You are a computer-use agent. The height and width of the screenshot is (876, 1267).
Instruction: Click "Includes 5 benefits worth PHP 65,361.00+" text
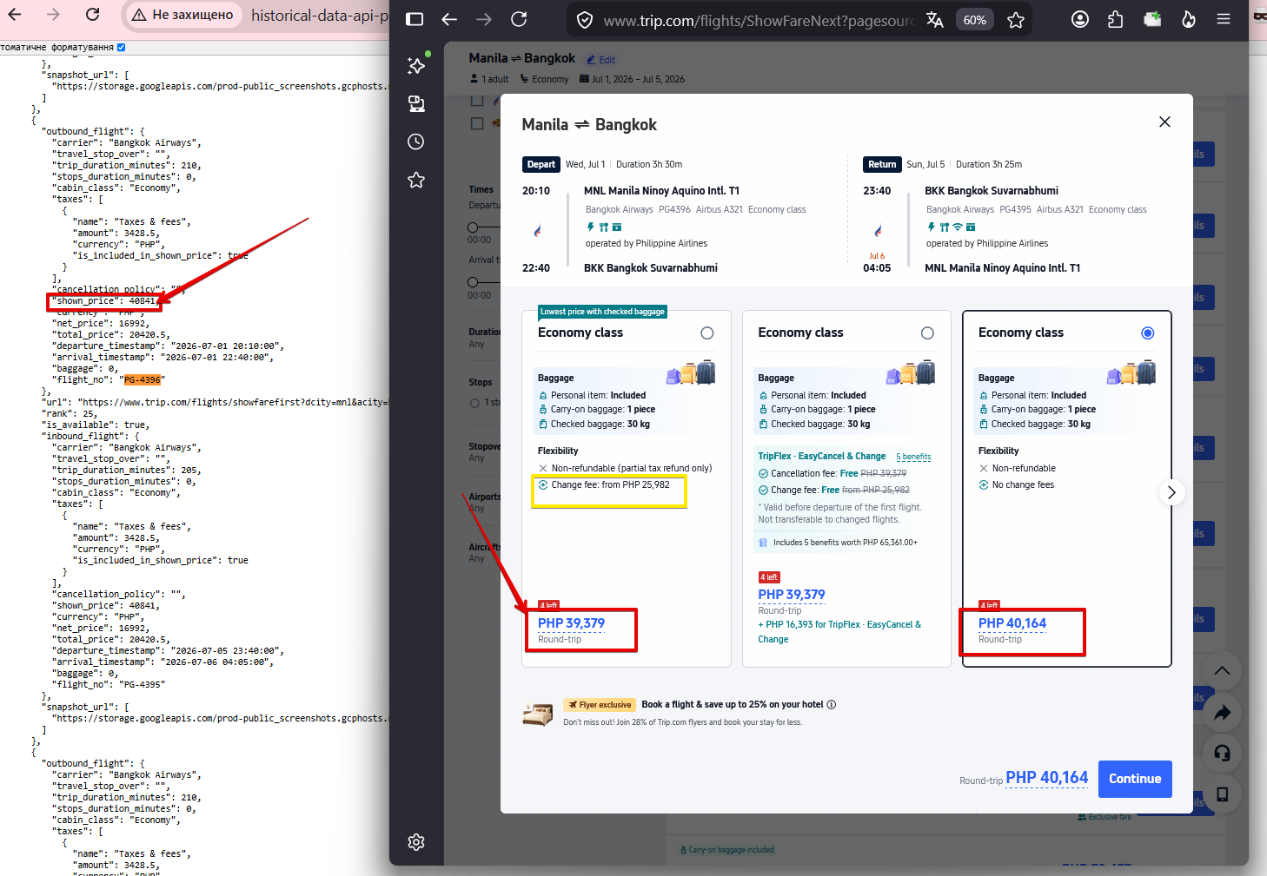pos(845,543)
